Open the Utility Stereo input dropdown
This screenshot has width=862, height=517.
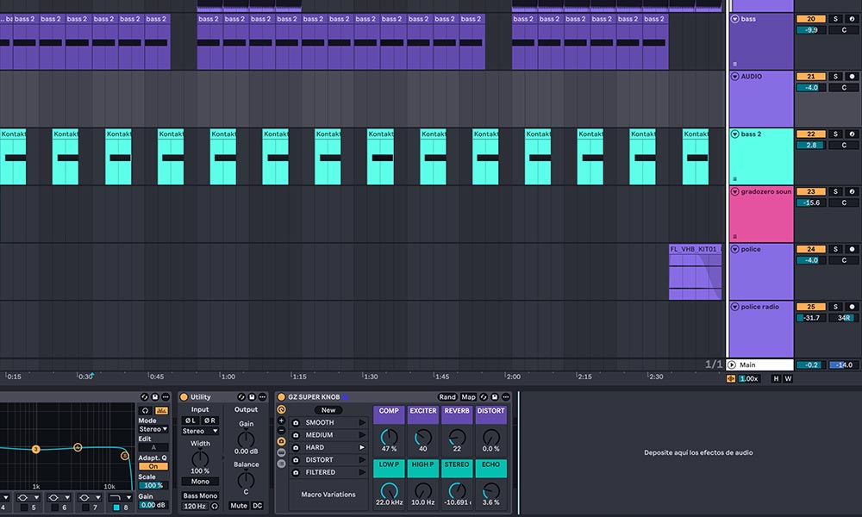[200, 431]
